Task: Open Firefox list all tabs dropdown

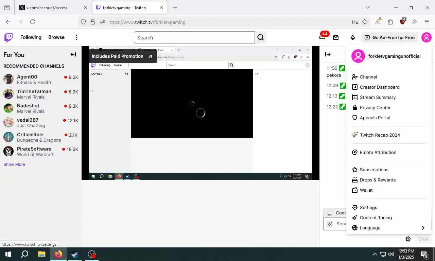Action: tap(367, 7)
